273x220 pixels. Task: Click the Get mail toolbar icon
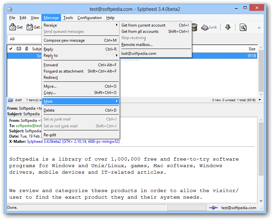tap(12, 27)
